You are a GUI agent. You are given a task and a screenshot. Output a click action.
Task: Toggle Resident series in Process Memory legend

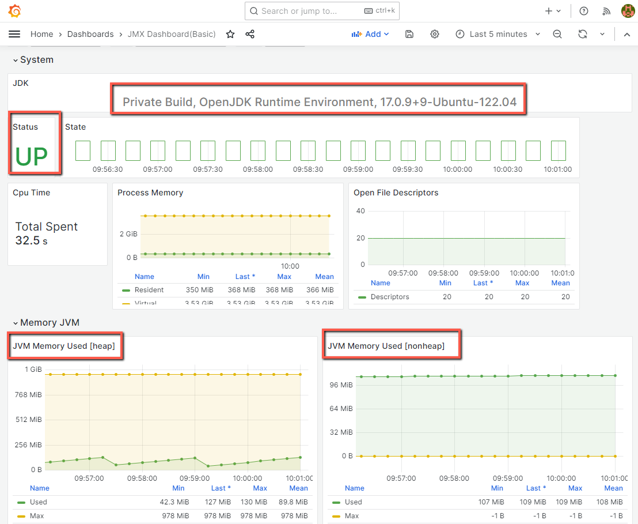pyautogui.click(x=149, y=290)
